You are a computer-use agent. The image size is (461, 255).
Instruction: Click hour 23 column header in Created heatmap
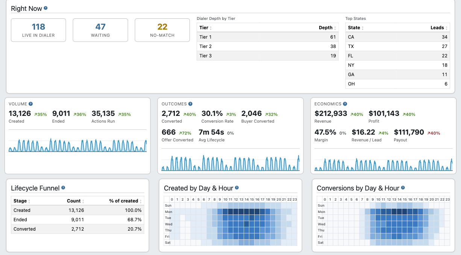pyautogui.click(x=295, y=199)
